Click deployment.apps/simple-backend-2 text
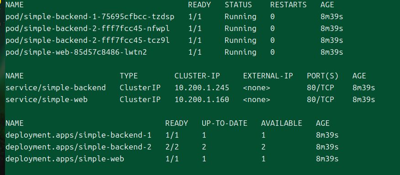The image size is (400, 175). (79, 147)
